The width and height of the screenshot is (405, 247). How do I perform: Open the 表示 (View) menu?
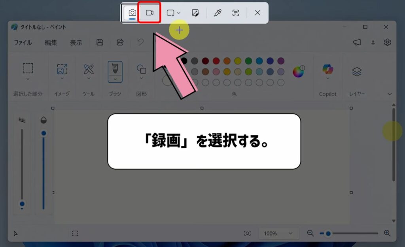tap(76, 42)
